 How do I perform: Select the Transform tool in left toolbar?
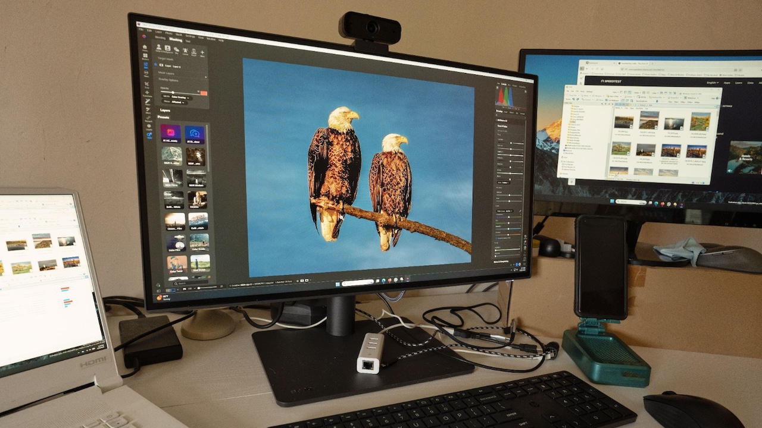[x=147, y=93]
